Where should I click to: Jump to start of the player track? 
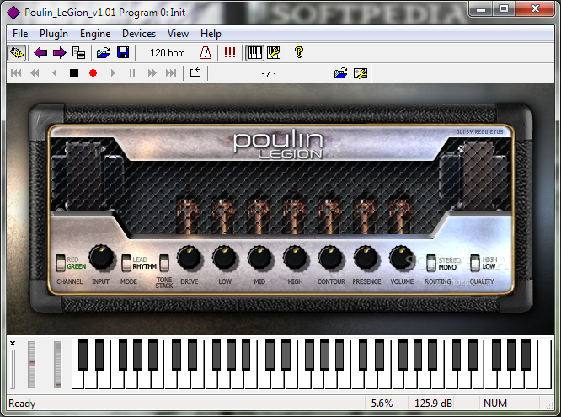(x=16, y=73)
